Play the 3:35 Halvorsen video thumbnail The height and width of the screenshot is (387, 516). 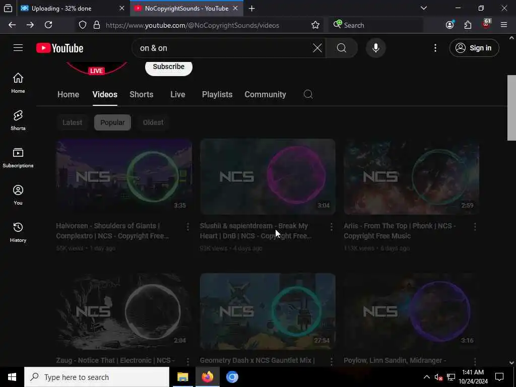[124, 177]
